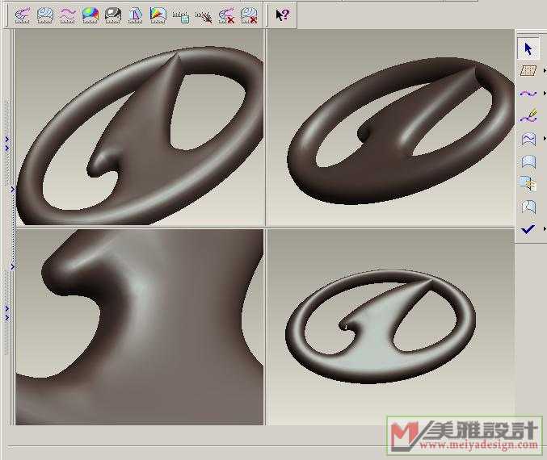Image resolution: width=547 pixels, height=460 pixels.
Task: Open the Slope analysis colored-fan icon
Action: (x=158, y=15)
